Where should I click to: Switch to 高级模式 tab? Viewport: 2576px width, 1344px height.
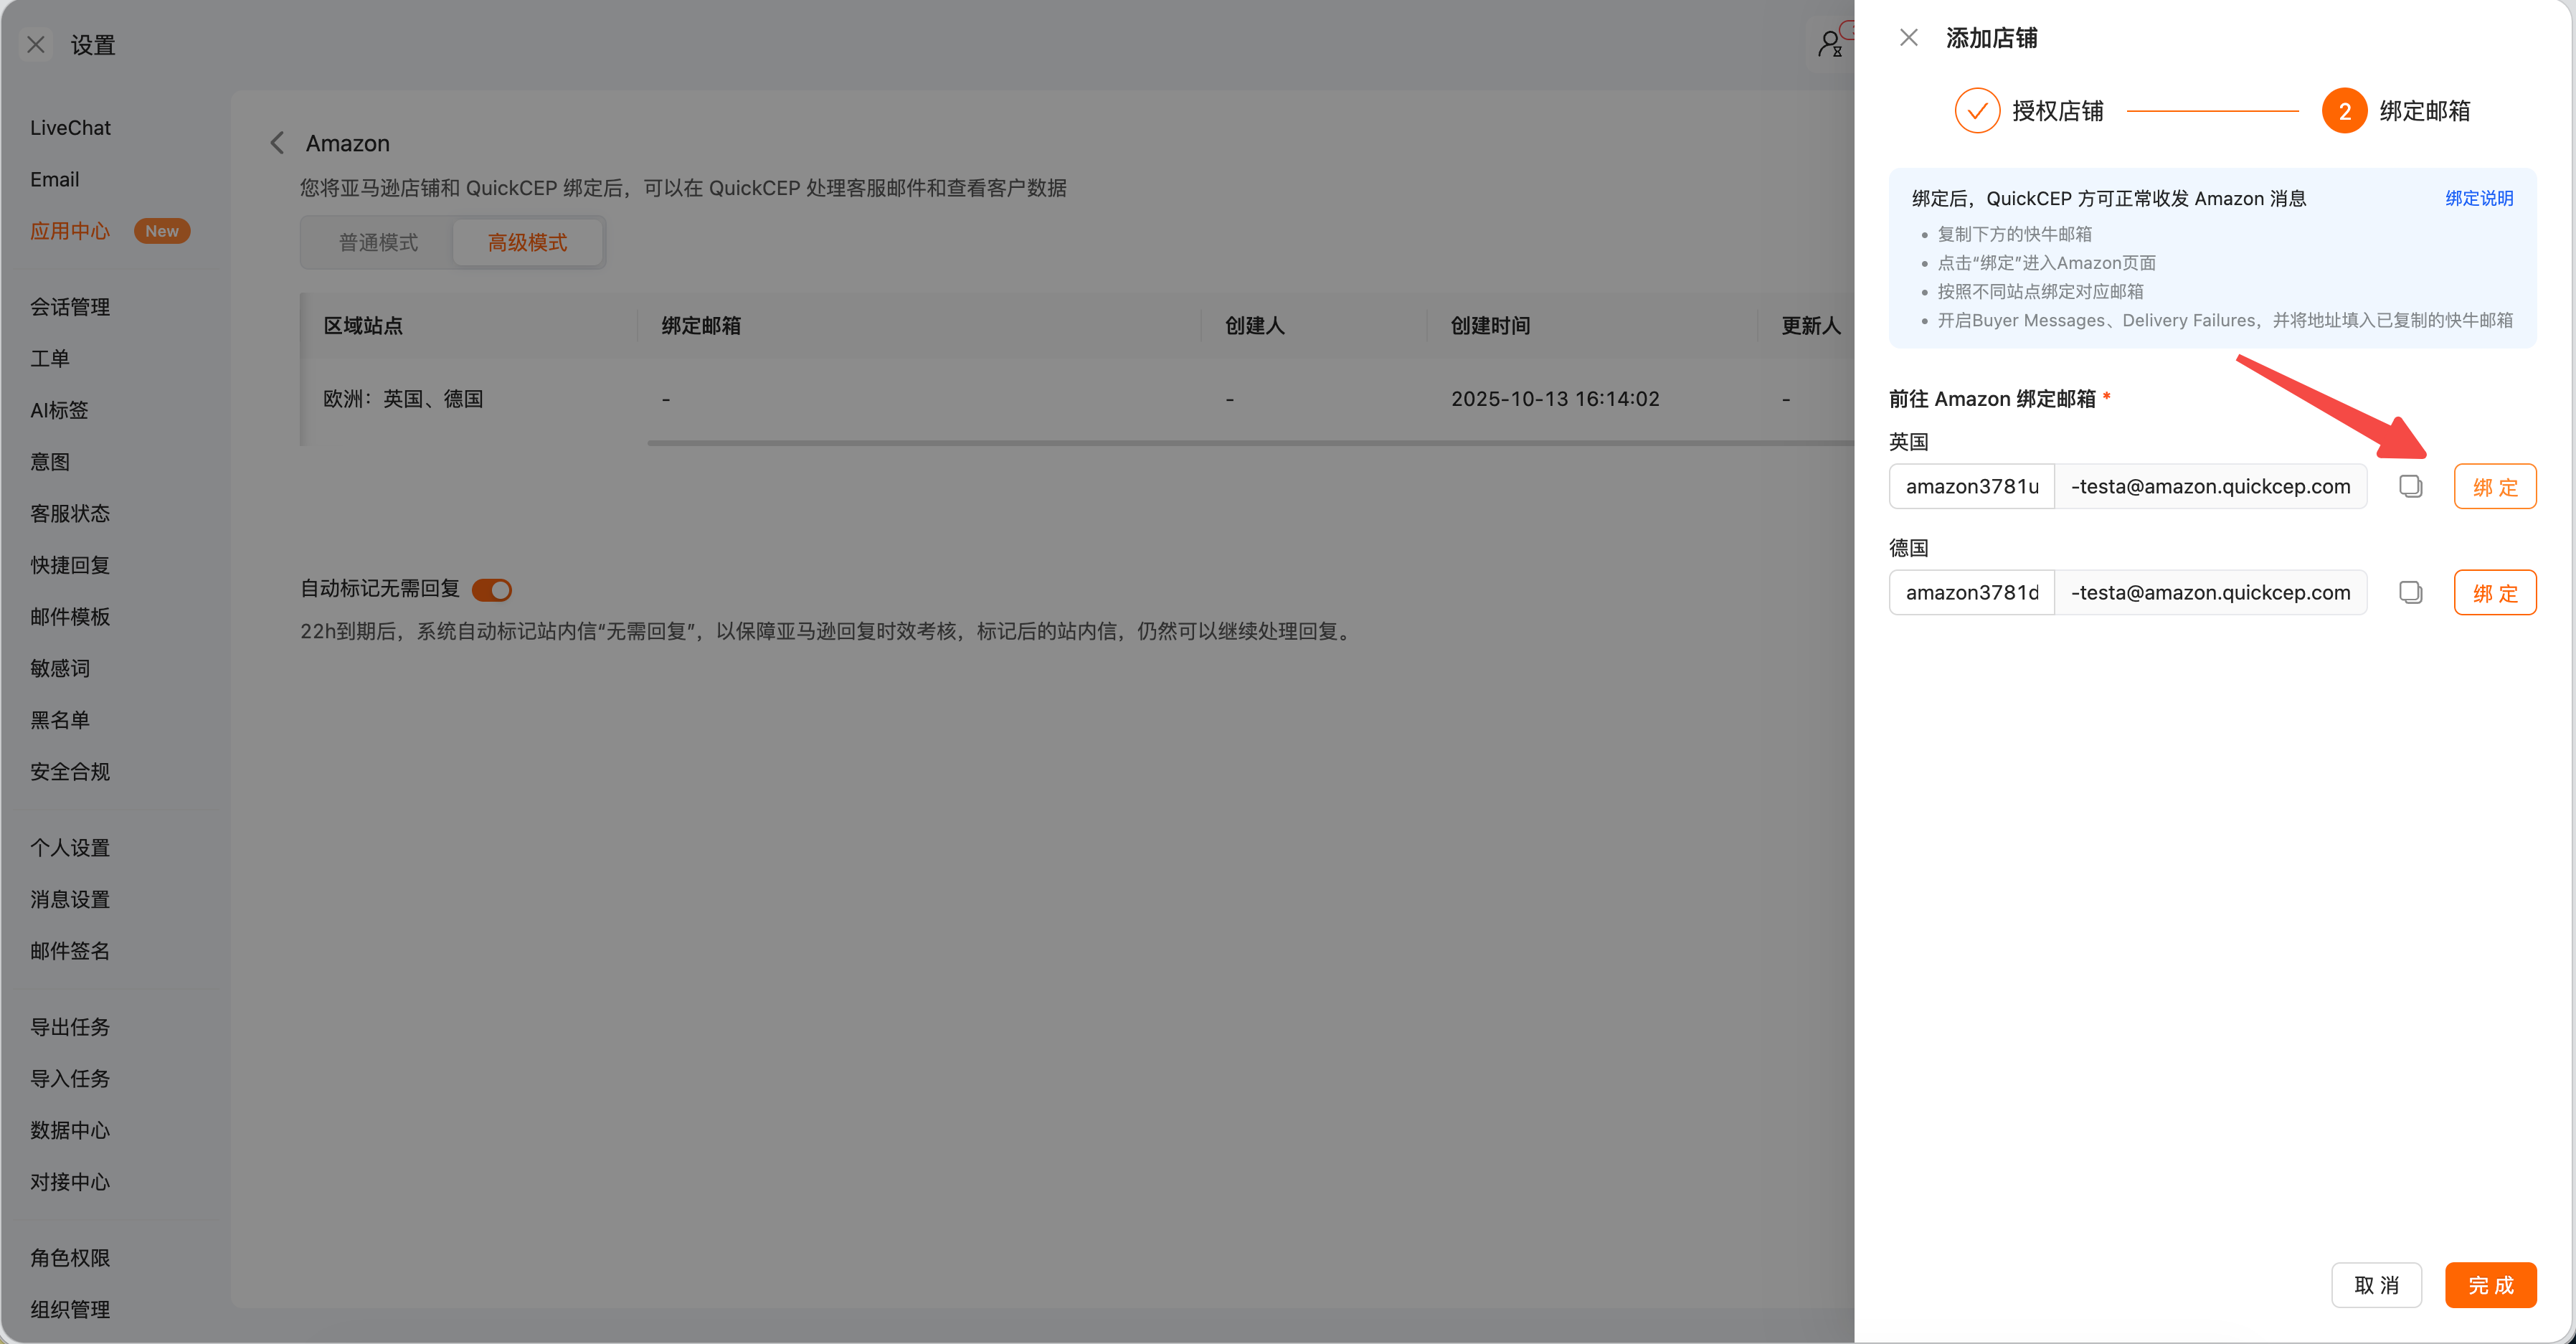point(527,242)
